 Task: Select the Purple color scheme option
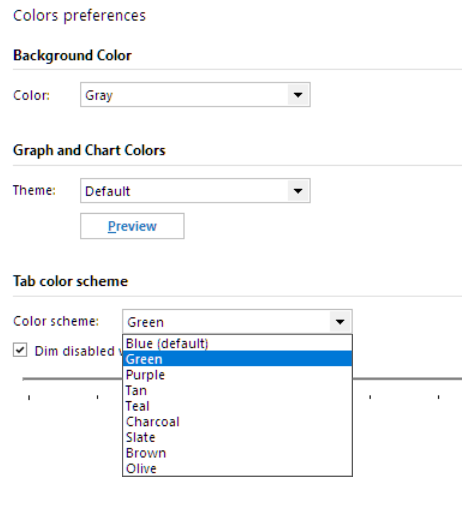[x=237, y=375]
